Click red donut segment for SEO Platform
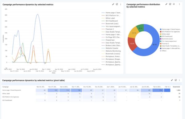Viewport: 185px width, 119px height. [x=132, y=44]
